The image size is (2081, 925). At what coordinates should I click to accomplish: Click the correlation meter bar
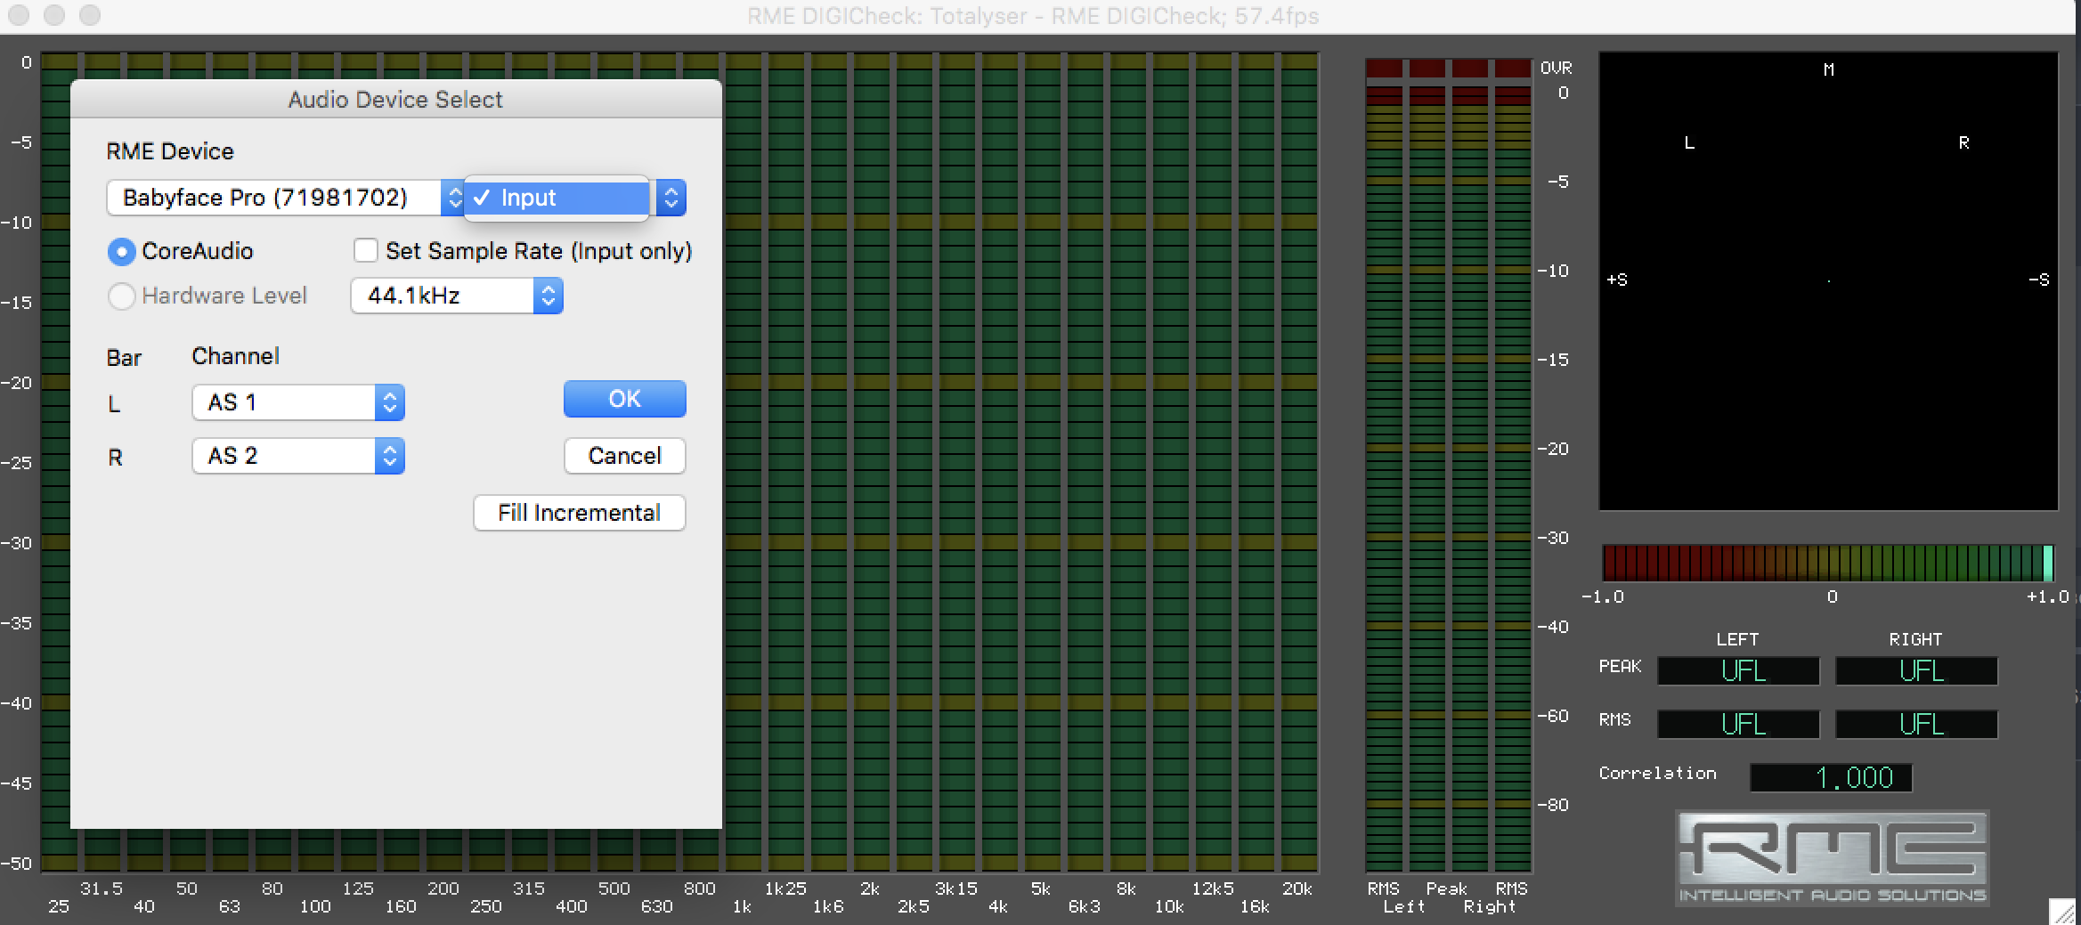pos(1827,563)
